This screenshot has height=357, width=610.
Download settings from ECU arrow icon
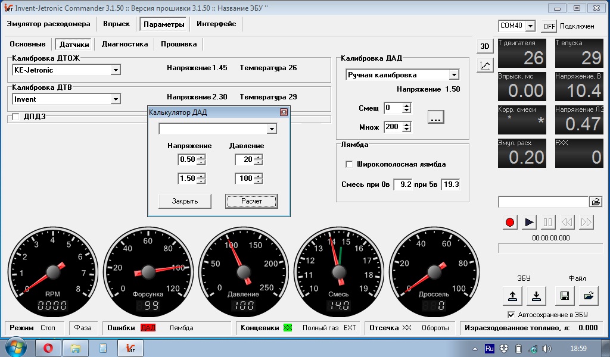(537, 296)
